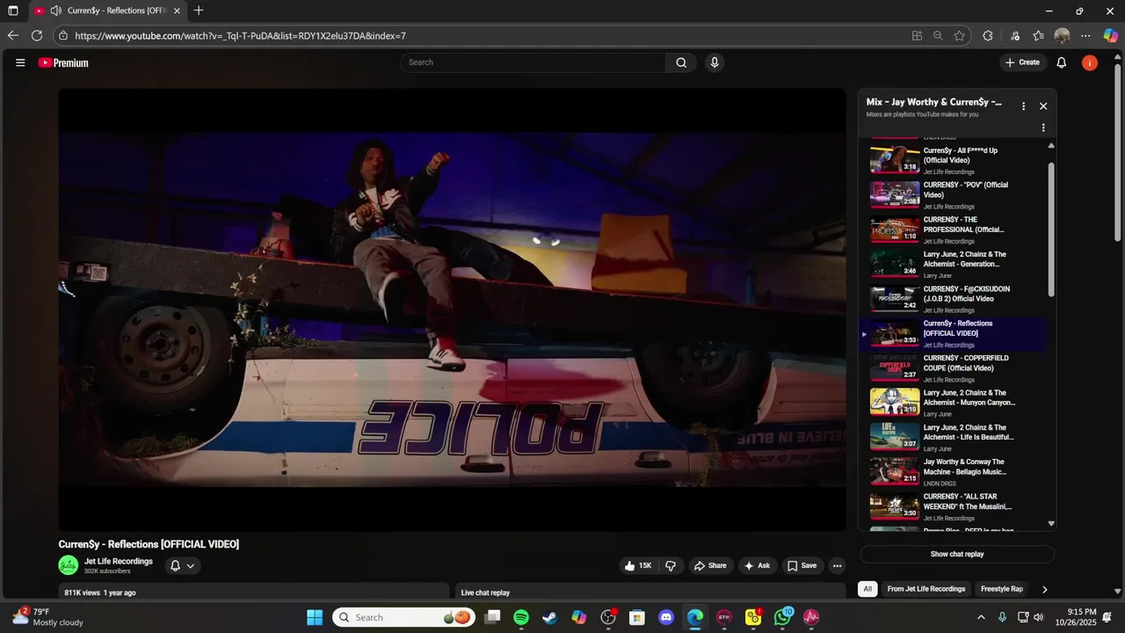
Task: Focus the YouTube search field
Action: click(533, 62)
